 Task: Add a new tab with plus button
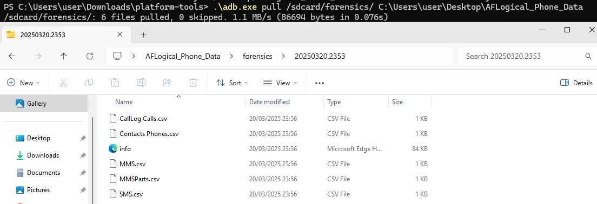pos(143,35)
